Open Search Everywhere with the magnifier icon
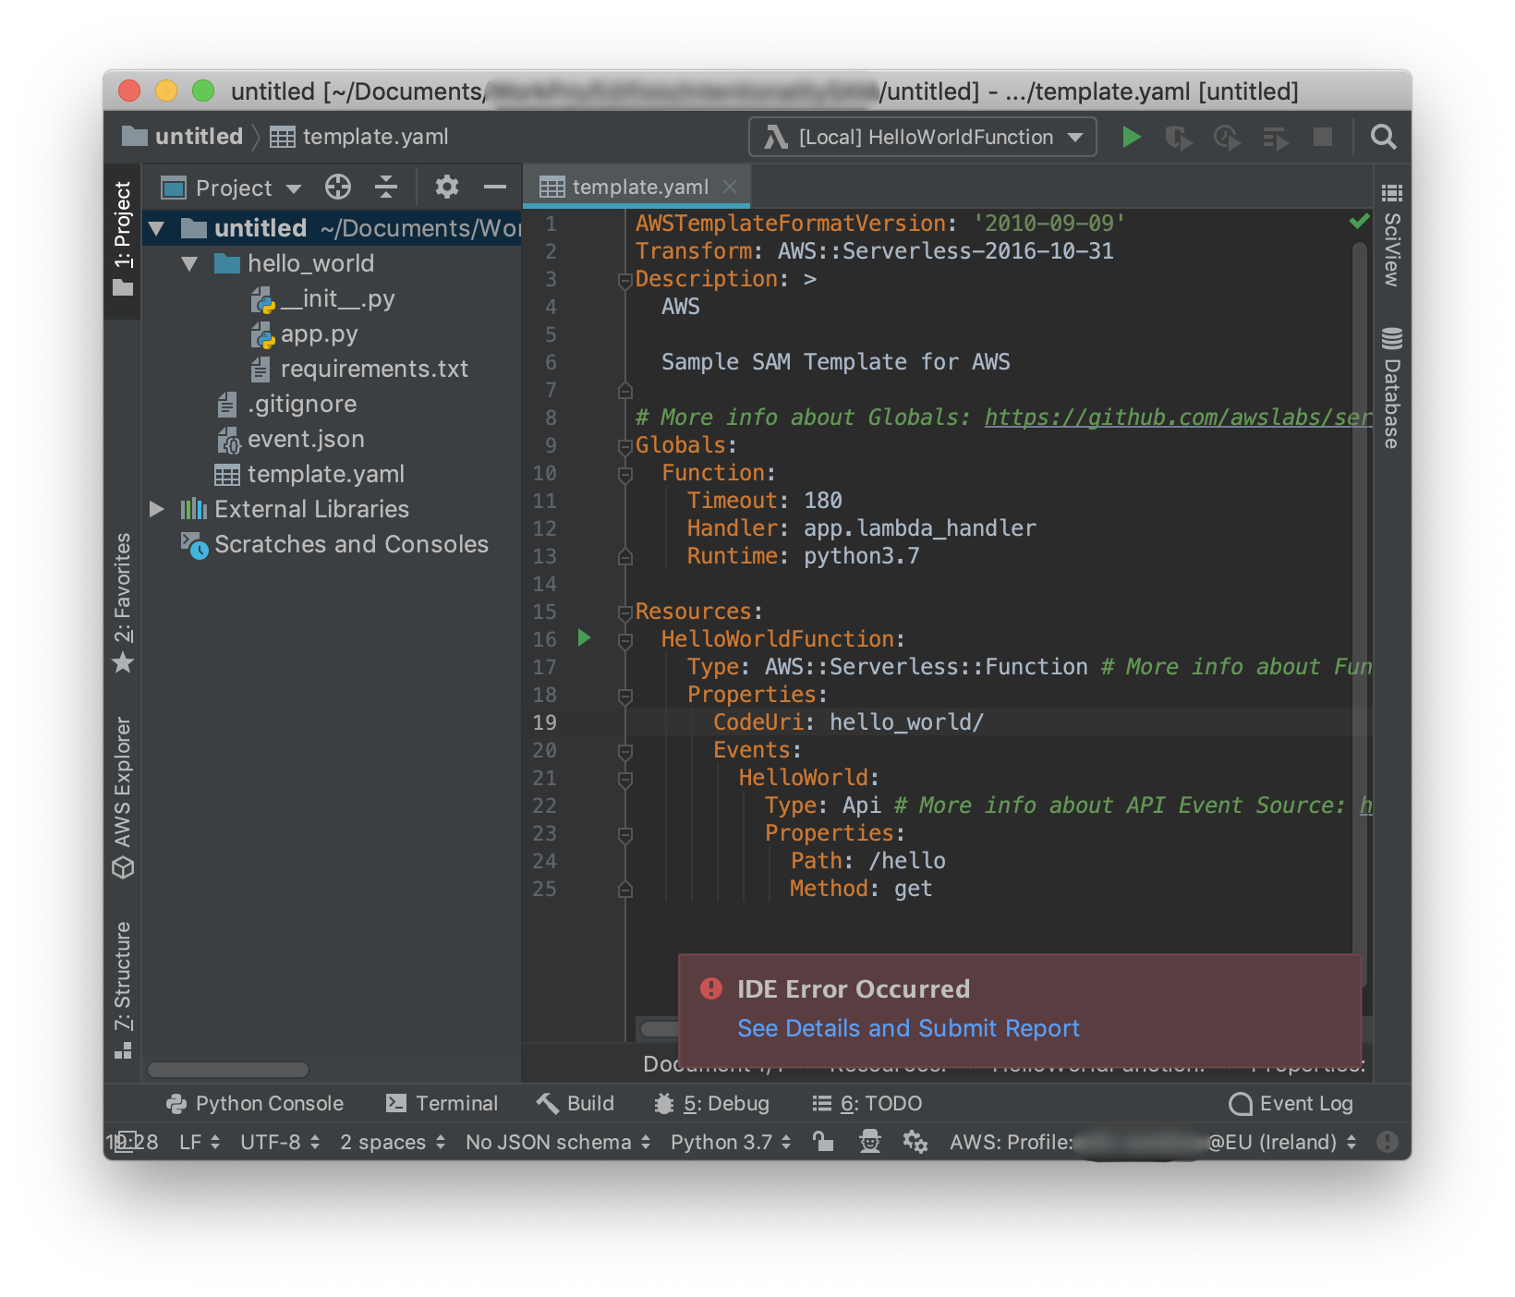The height and width of the screenshot is (1297, 1515). pyautogui.click(x=1383, y=137)
